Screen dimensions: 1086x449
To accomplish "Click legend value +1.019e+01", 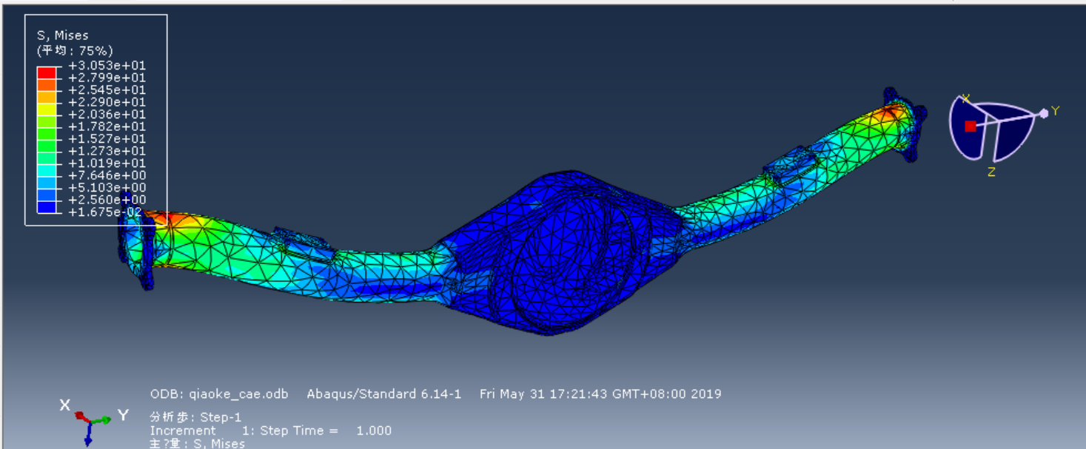I will (107, 163).
